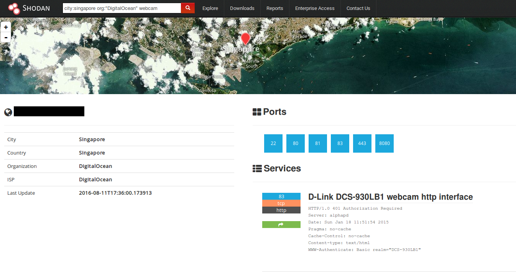Open Enterprise Access page
Viewport: 516px width, 272px height.
tap(314, 8)
